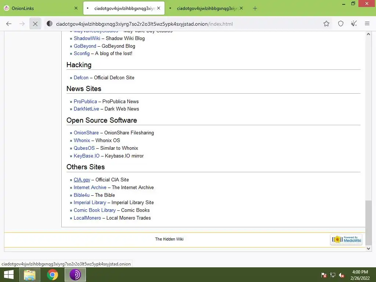The width and height of the screenshot is (376, 282).
Task: Click the scrollbar up arrow
Action: click(x=368, y=34)
